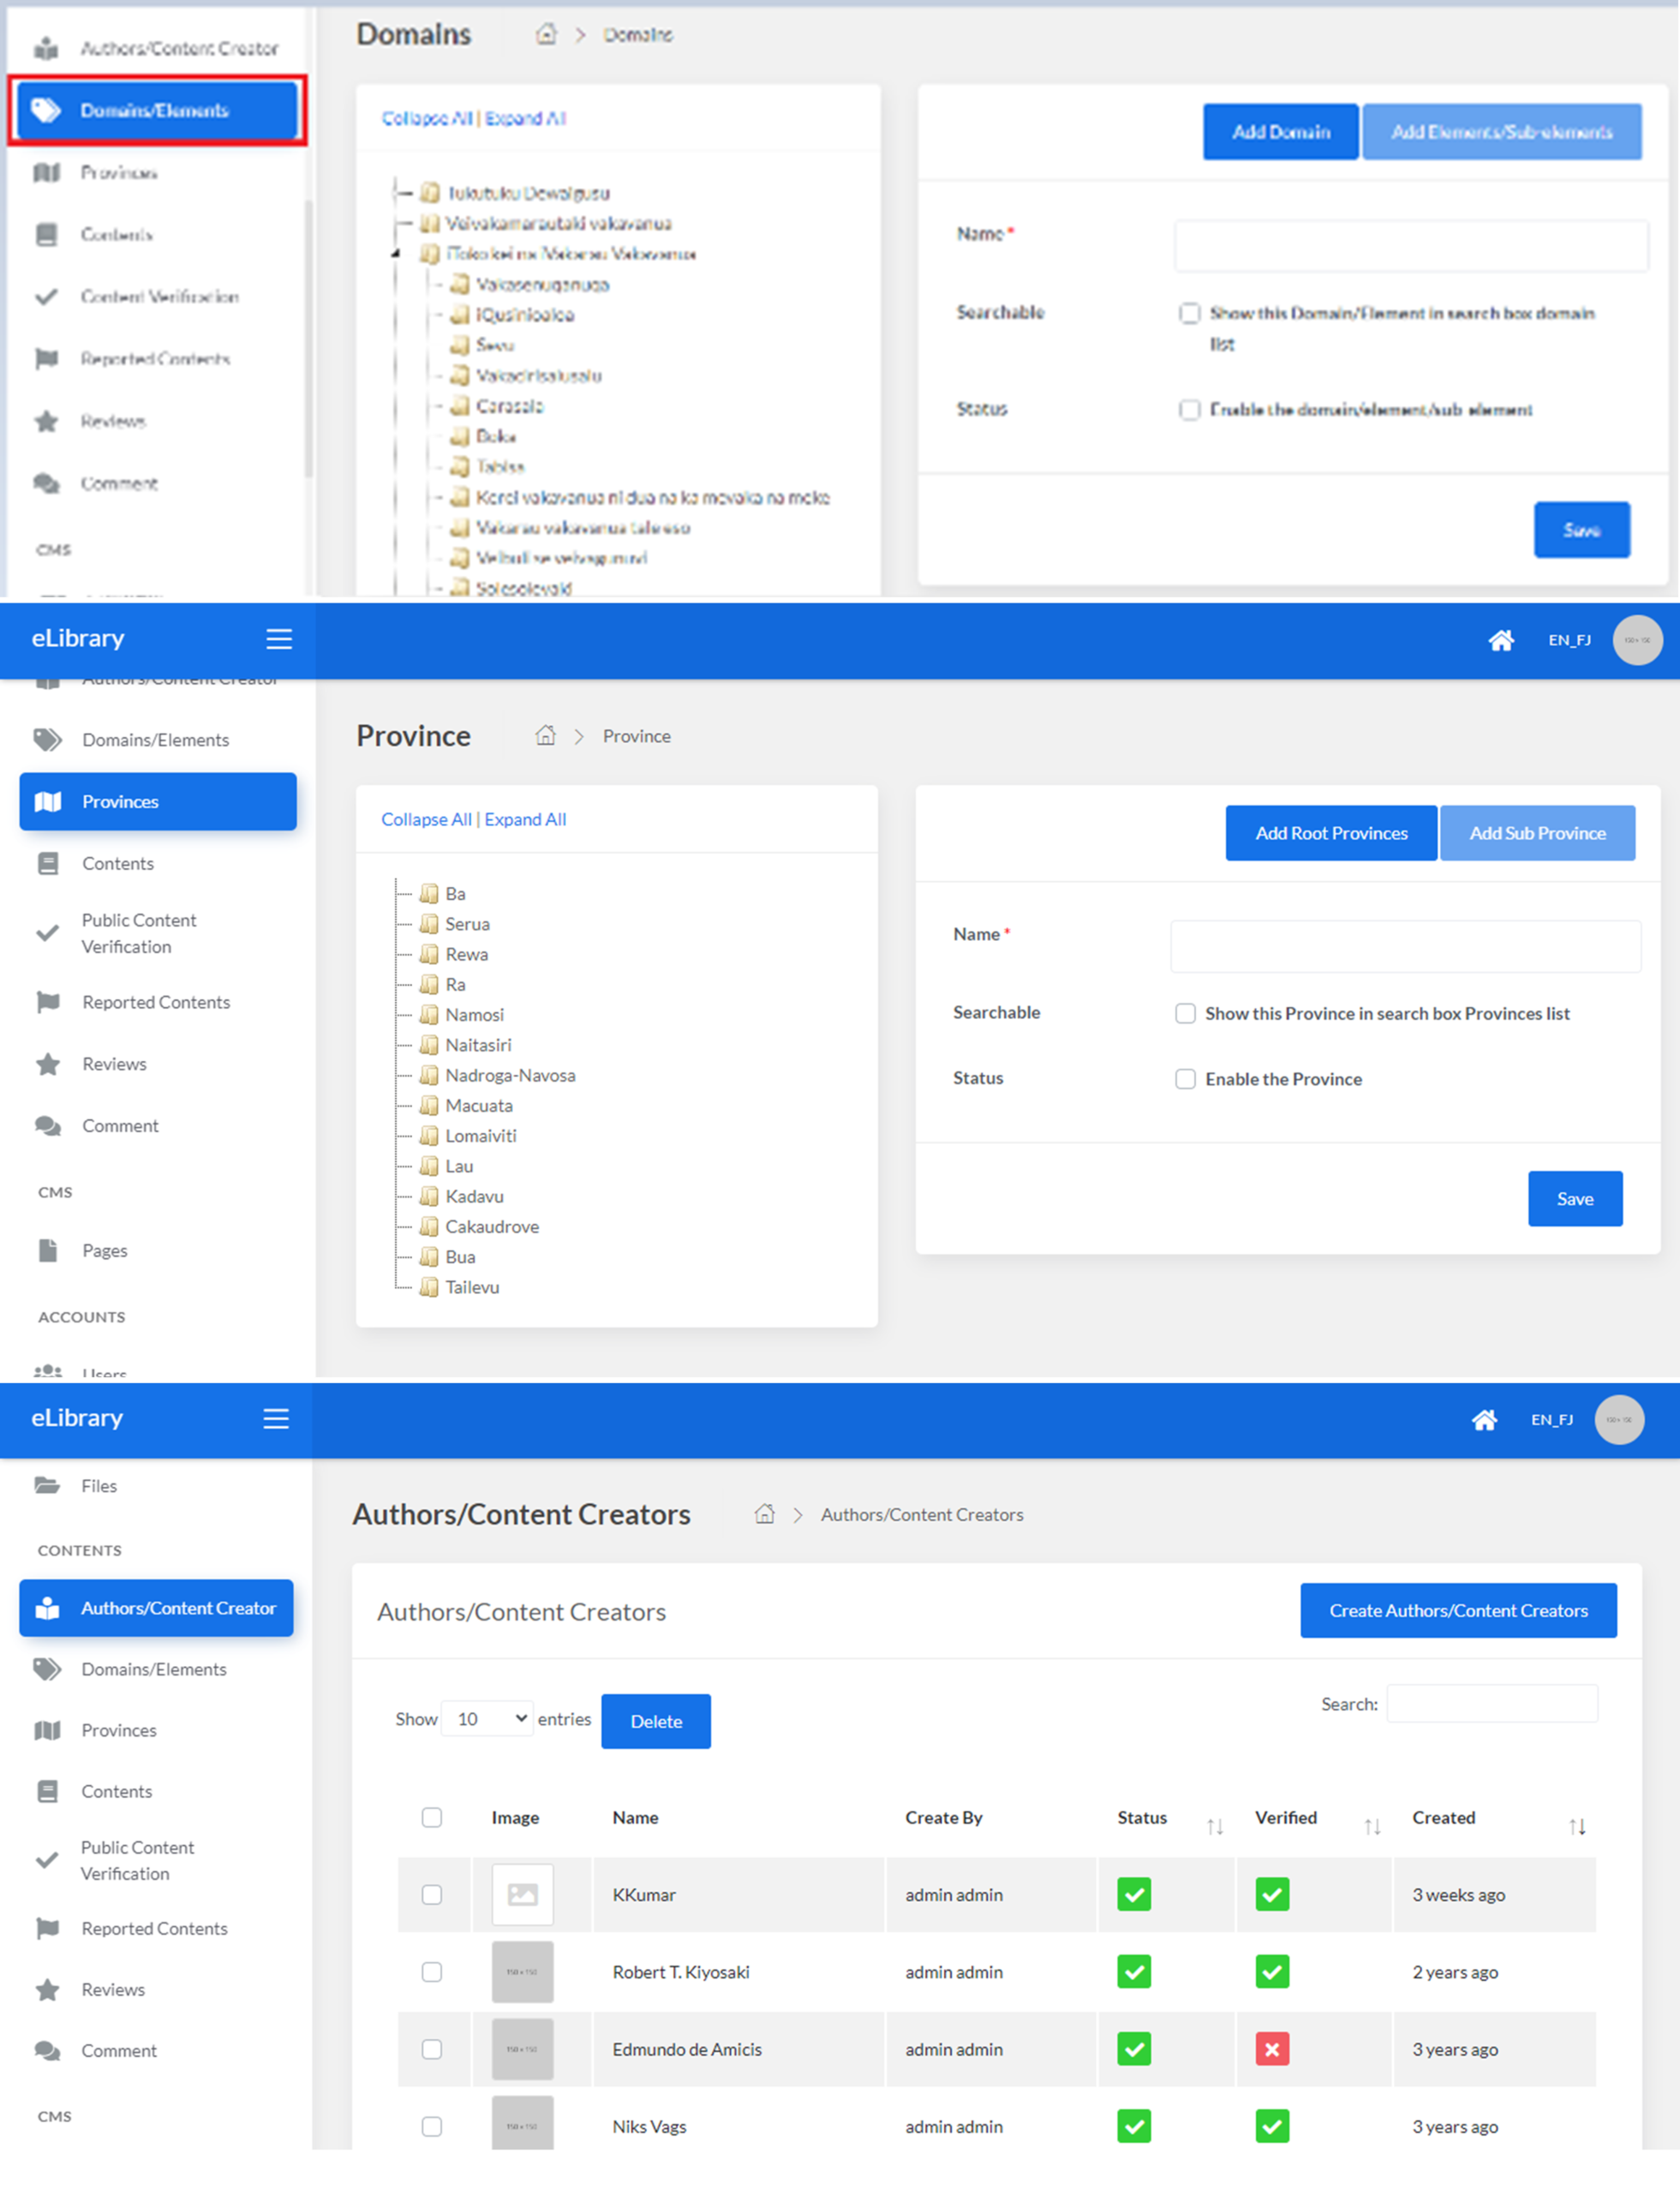Click the Add Root Provinces button

coord(1331,832)
